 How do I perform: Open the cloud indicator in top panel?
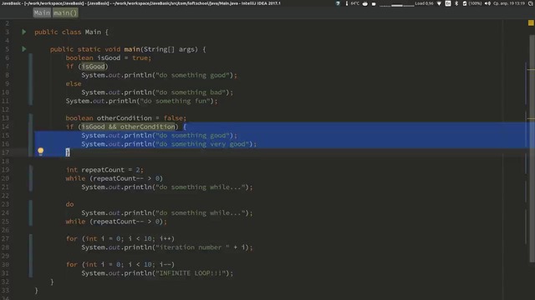tap(365, 3)
